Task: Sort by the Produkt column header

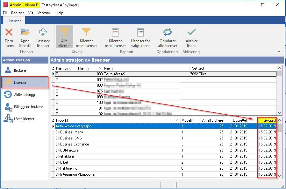Action: [117, 120]
